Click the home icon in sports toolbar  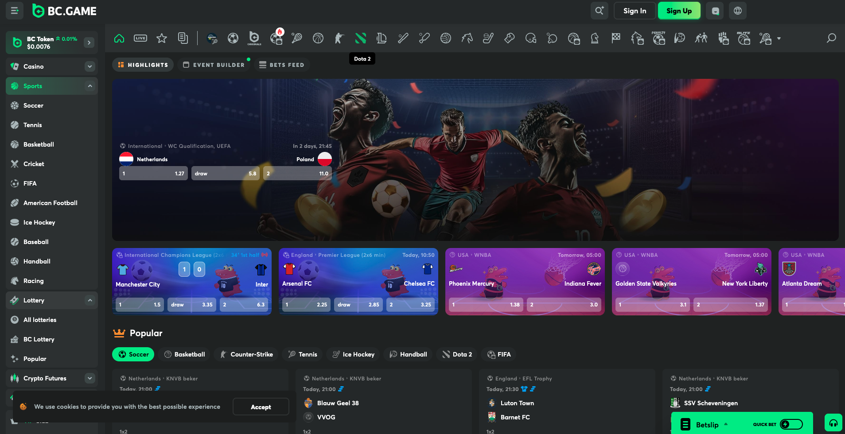coord(119,38)
